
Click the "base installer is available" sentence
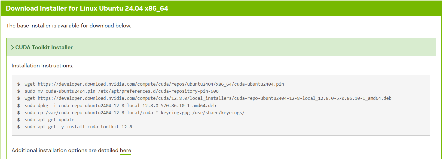tap(69, 26)
